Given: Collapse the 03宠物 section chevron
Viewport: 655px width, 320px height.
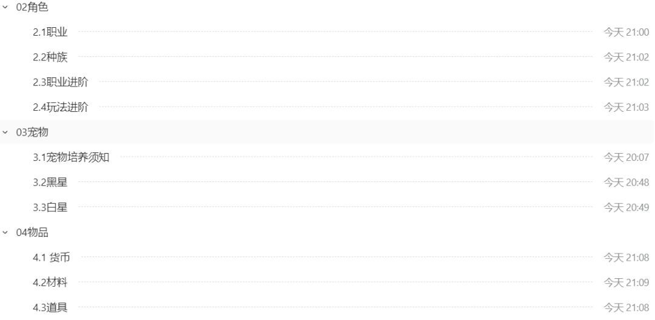Looking at the screenshot, I should click(x=6, y=132).
